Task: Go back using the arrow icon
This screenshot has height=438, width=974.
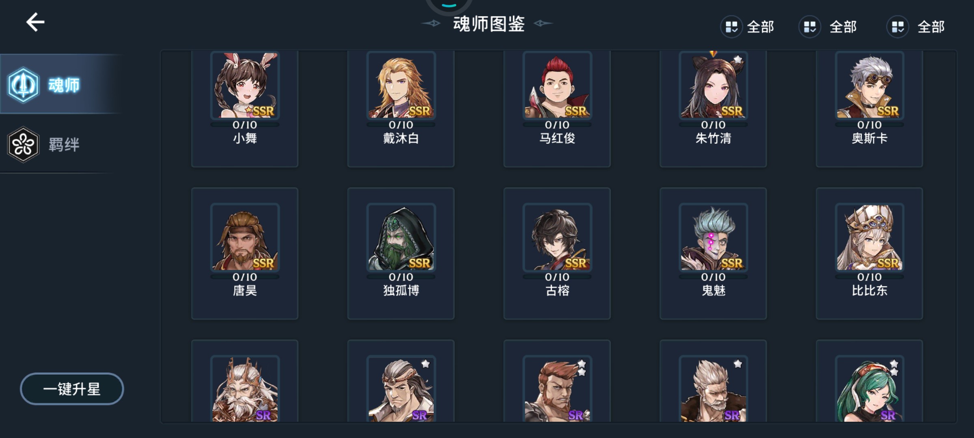Action: point(35,22)
